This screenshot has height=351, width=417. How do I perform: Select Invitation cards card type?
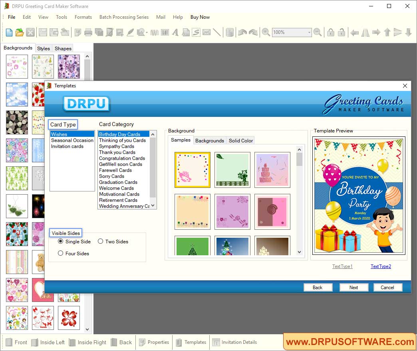(x=67, y=146)
